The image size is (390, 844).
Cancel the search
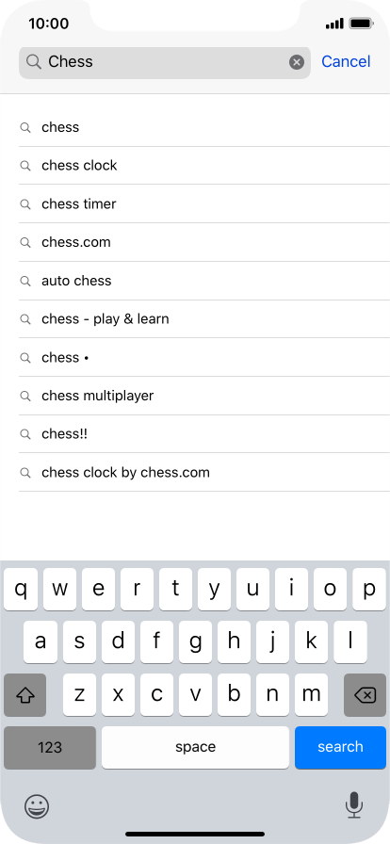[346, 62]
